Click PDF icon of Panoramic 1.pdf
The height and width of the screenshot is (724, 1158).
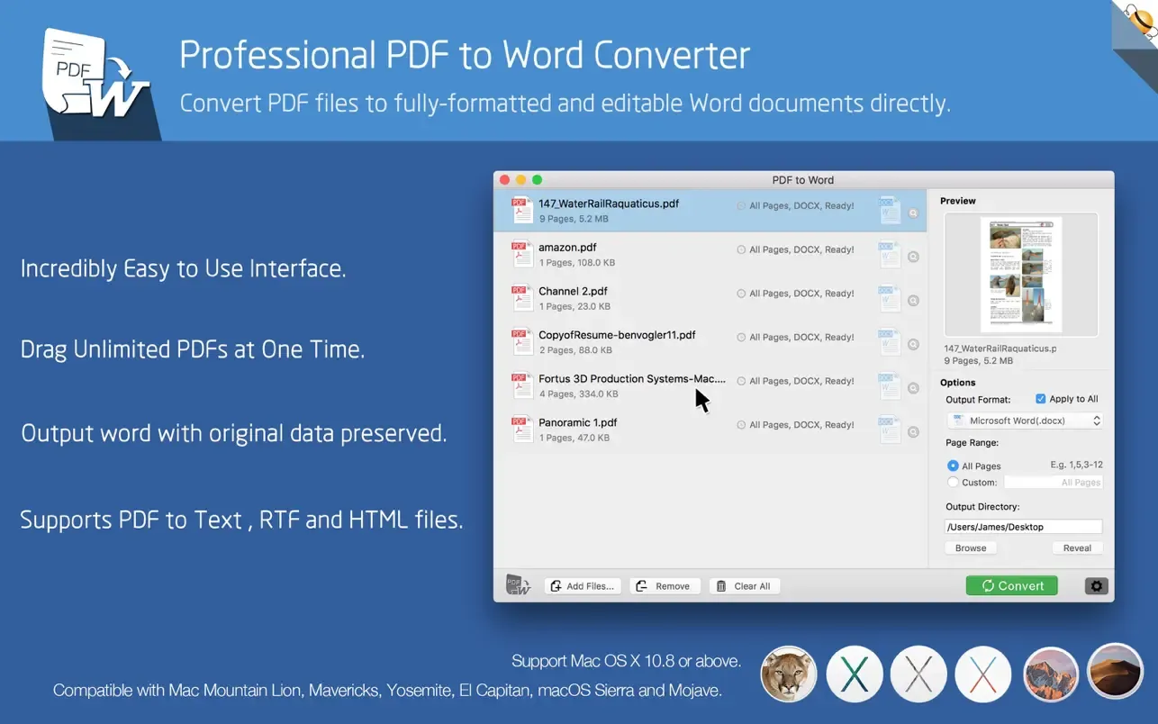(521, 430)
